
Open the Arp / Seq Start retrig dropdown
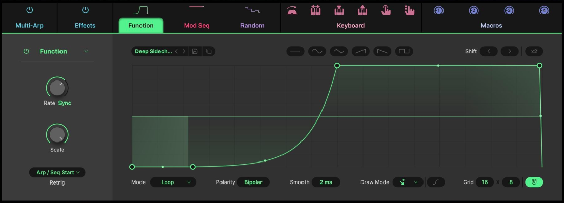click(57, 172)
